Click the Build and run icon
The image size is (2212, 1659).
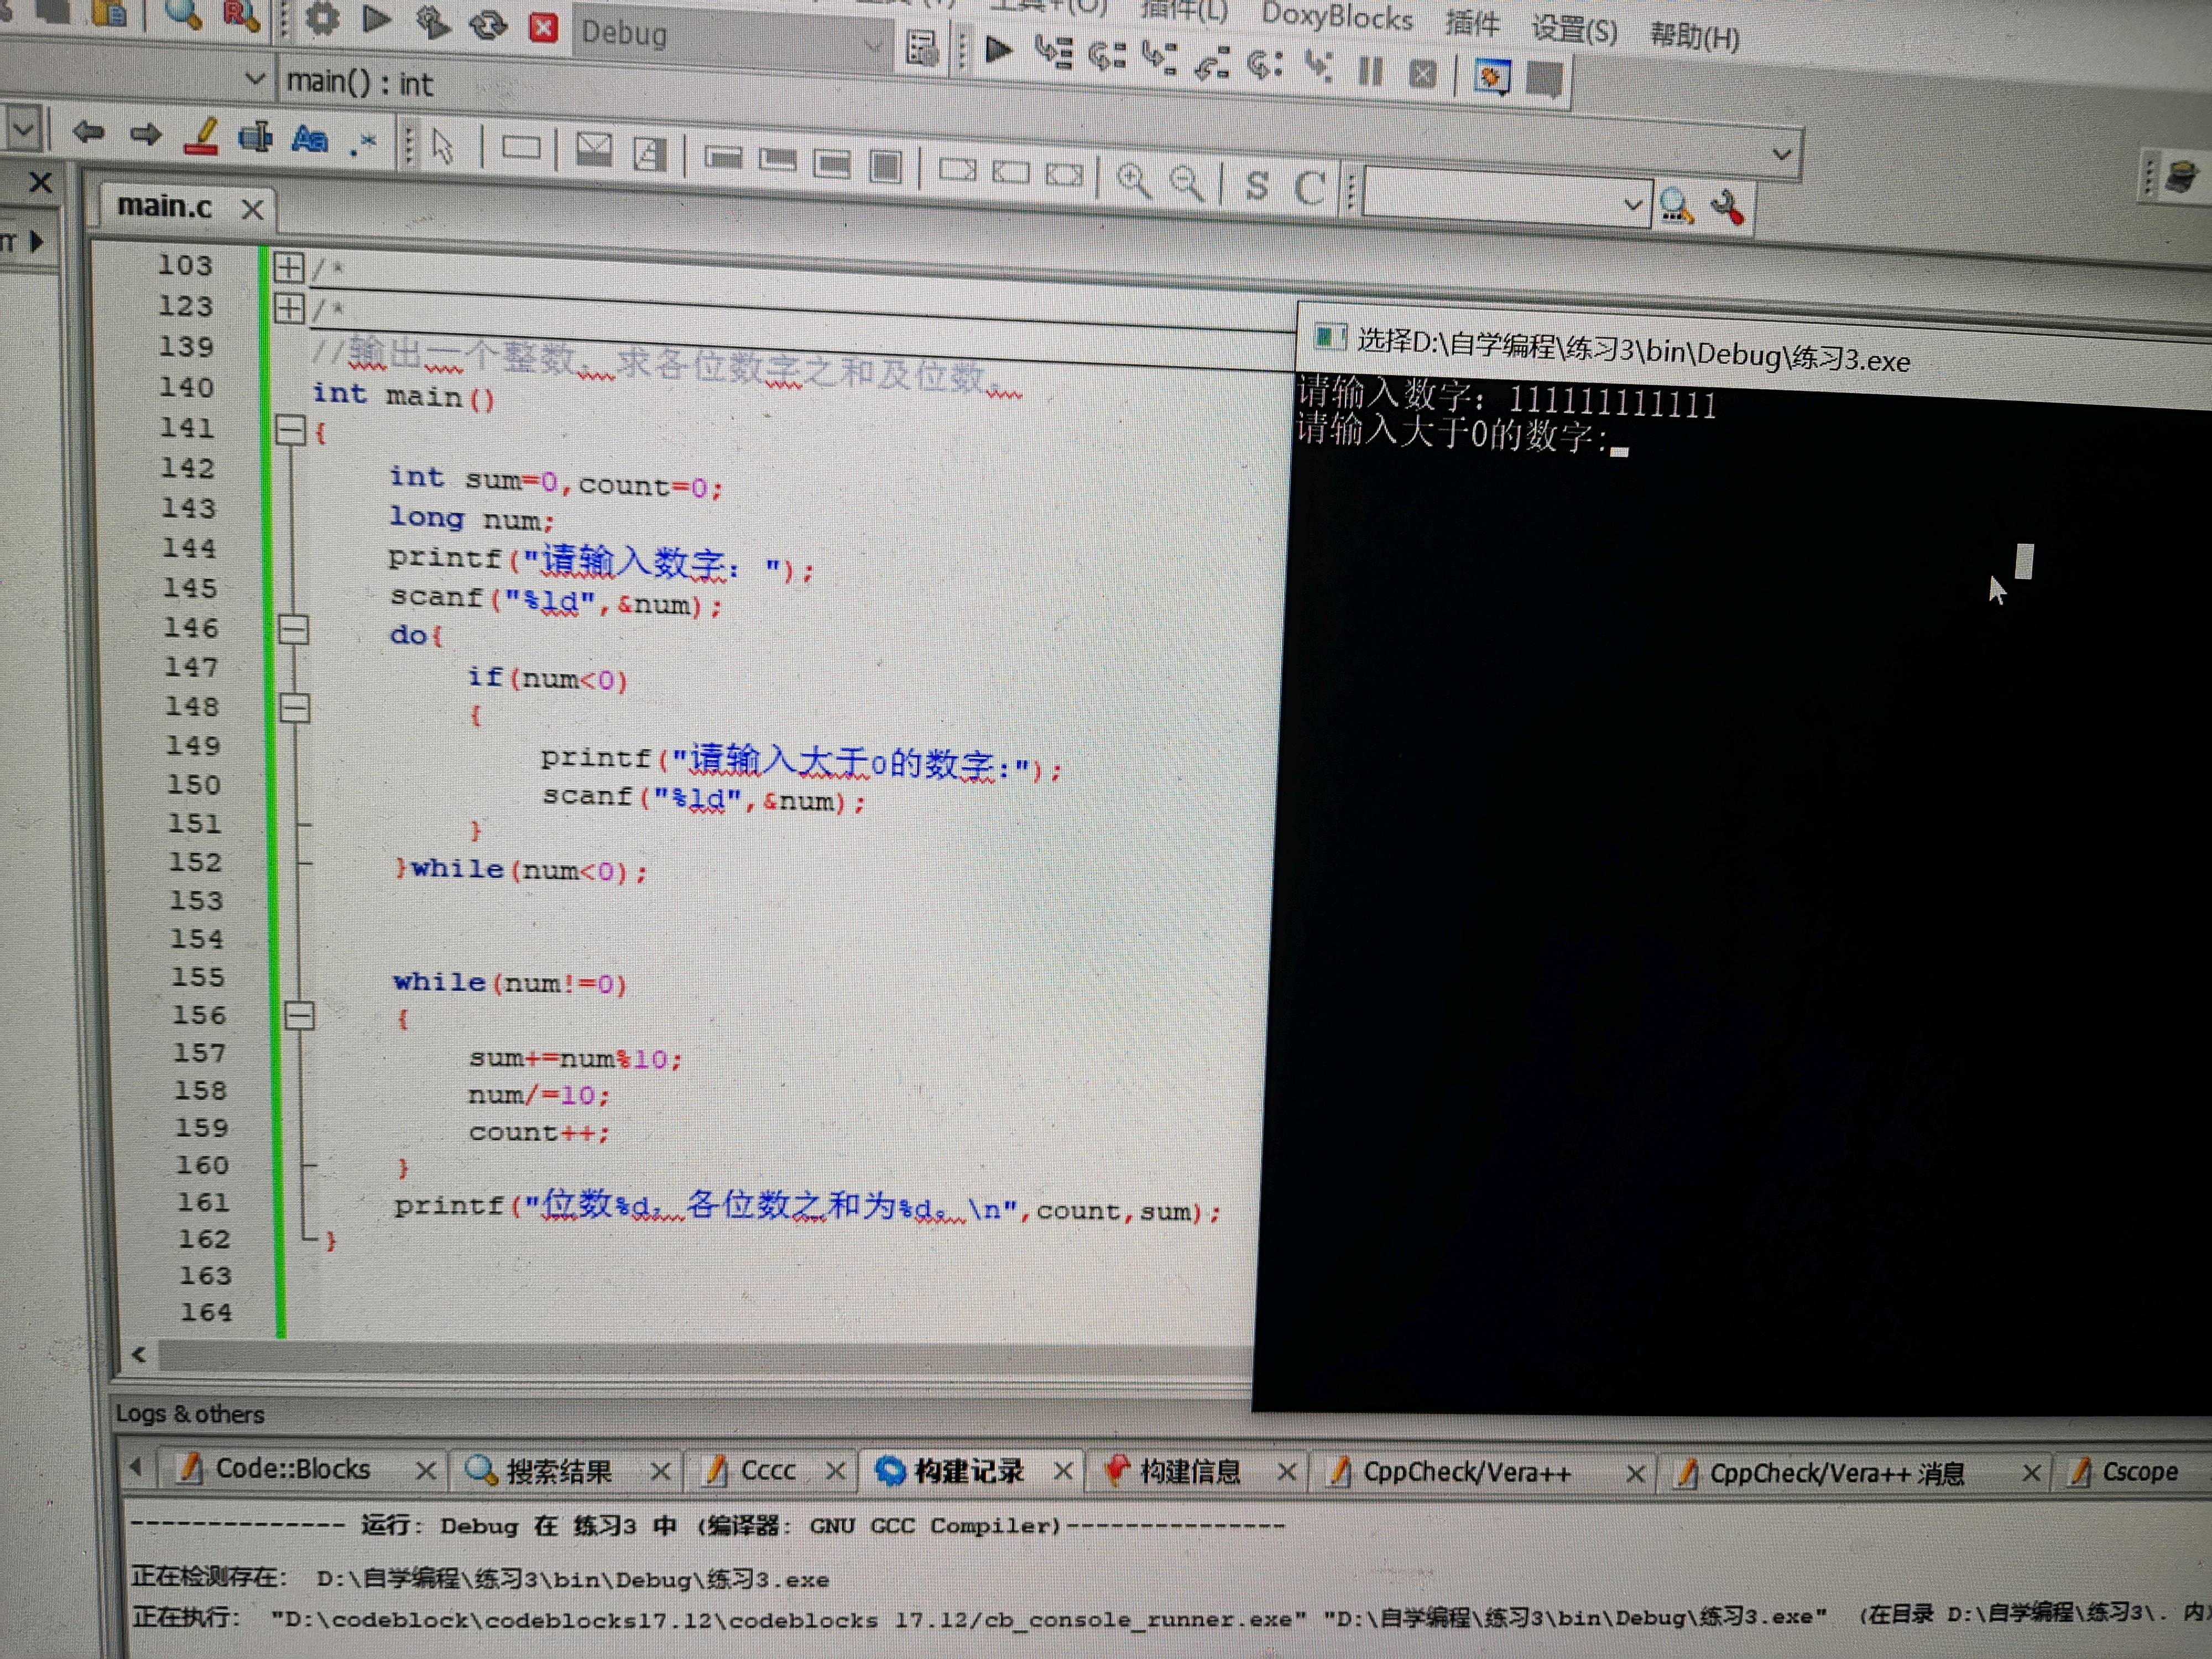432,23
